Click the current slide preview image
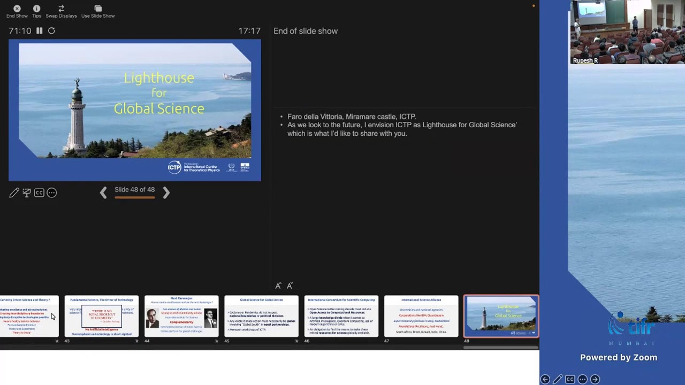The height and width of the screenshot is (385, 685). pos(135,110)
